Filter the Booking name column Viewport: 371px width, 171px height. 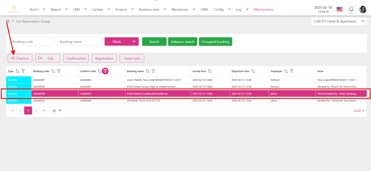click(154, 71)
